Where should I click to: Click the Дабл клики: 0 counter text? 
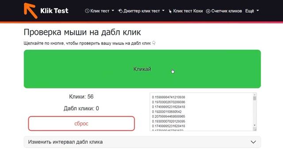81,108
